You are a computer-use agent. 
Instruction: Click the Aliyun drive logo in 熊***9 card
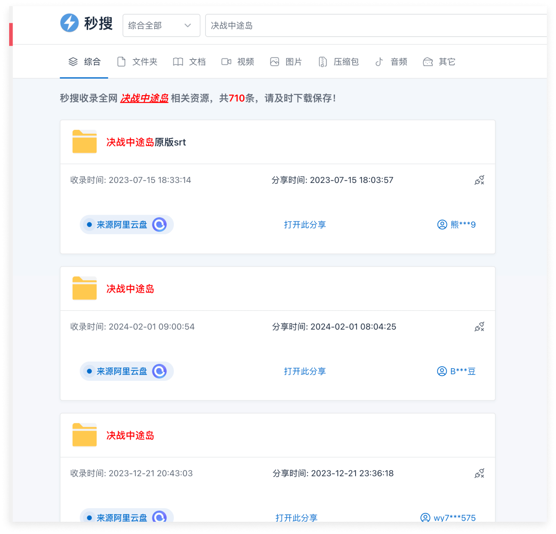160,225
